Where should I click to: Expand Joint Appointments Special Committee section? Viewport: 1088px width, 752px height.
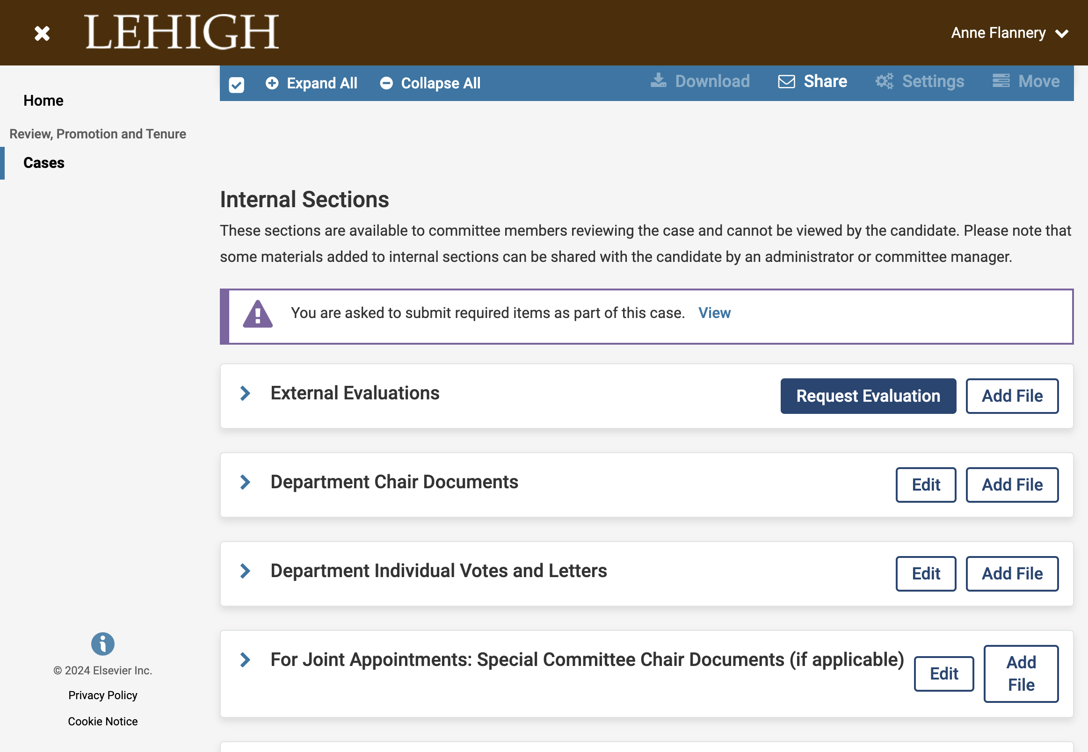pyautogui.click(x=245, y=660)
